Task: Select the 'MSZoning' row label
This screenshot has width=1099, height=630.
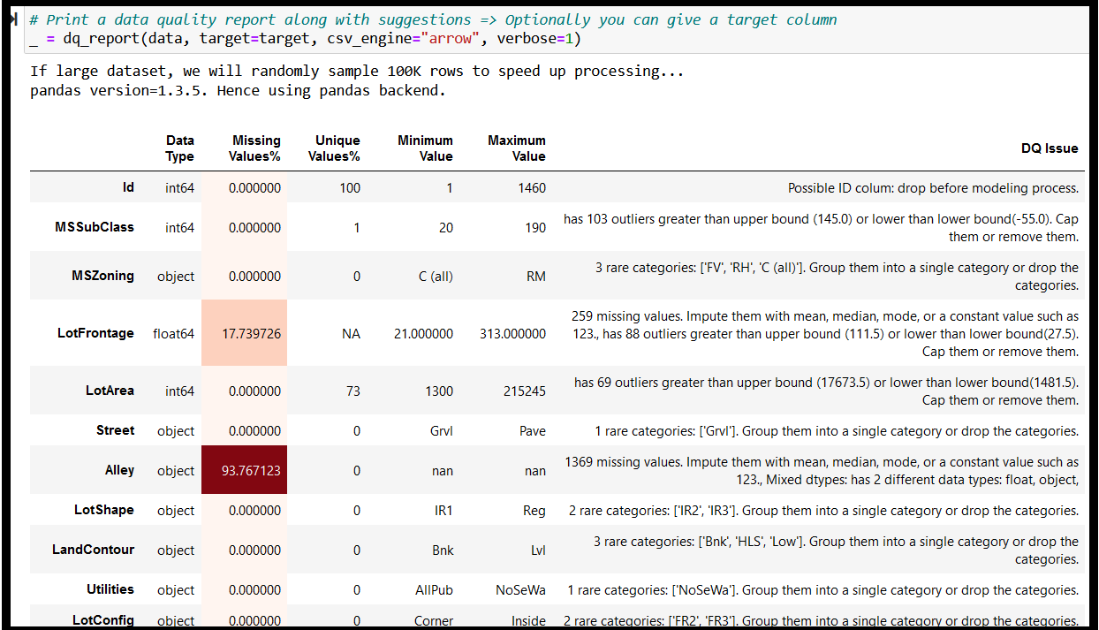Action: (103, 276)
